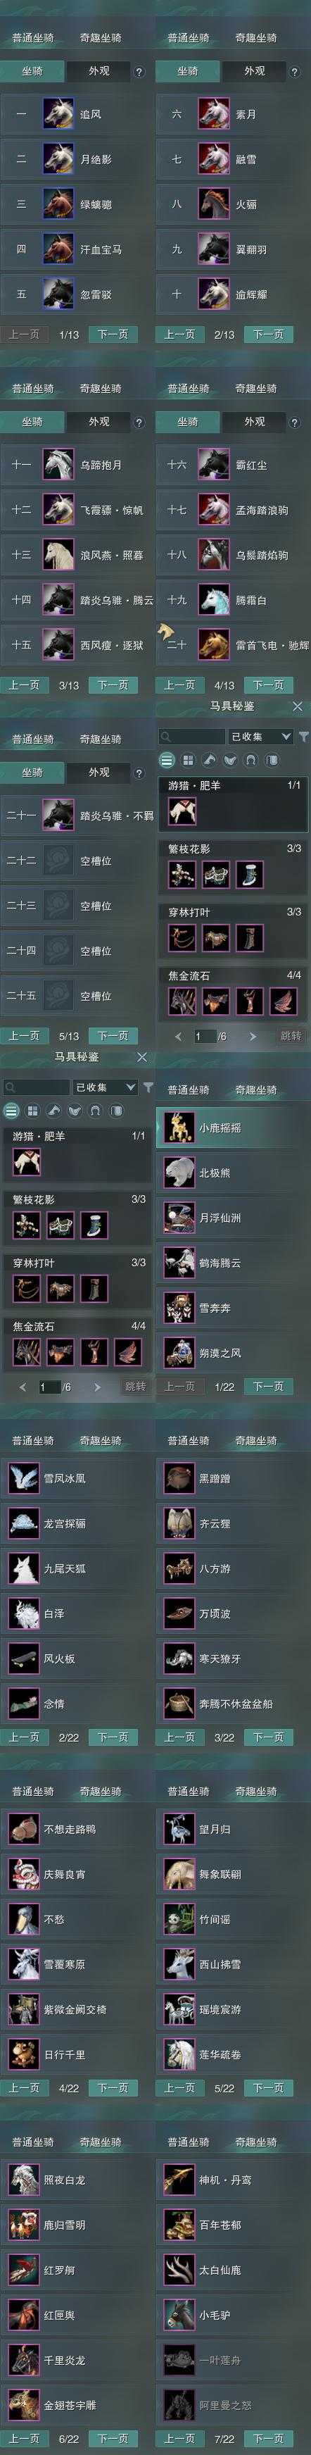Viewport: 311px width, 2455px height.
Task: Click next-page arrow in 马具秘鉴 beside 二十五 空栏位
Action: (x=252, y=1036)
